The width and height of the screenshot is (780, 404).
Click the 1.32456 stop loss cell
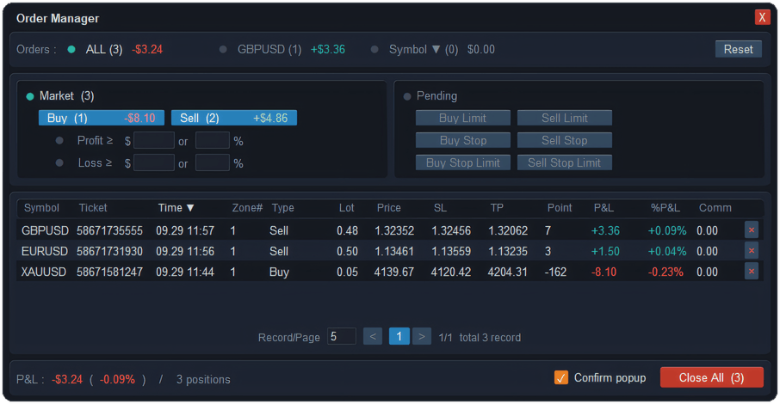450,230
